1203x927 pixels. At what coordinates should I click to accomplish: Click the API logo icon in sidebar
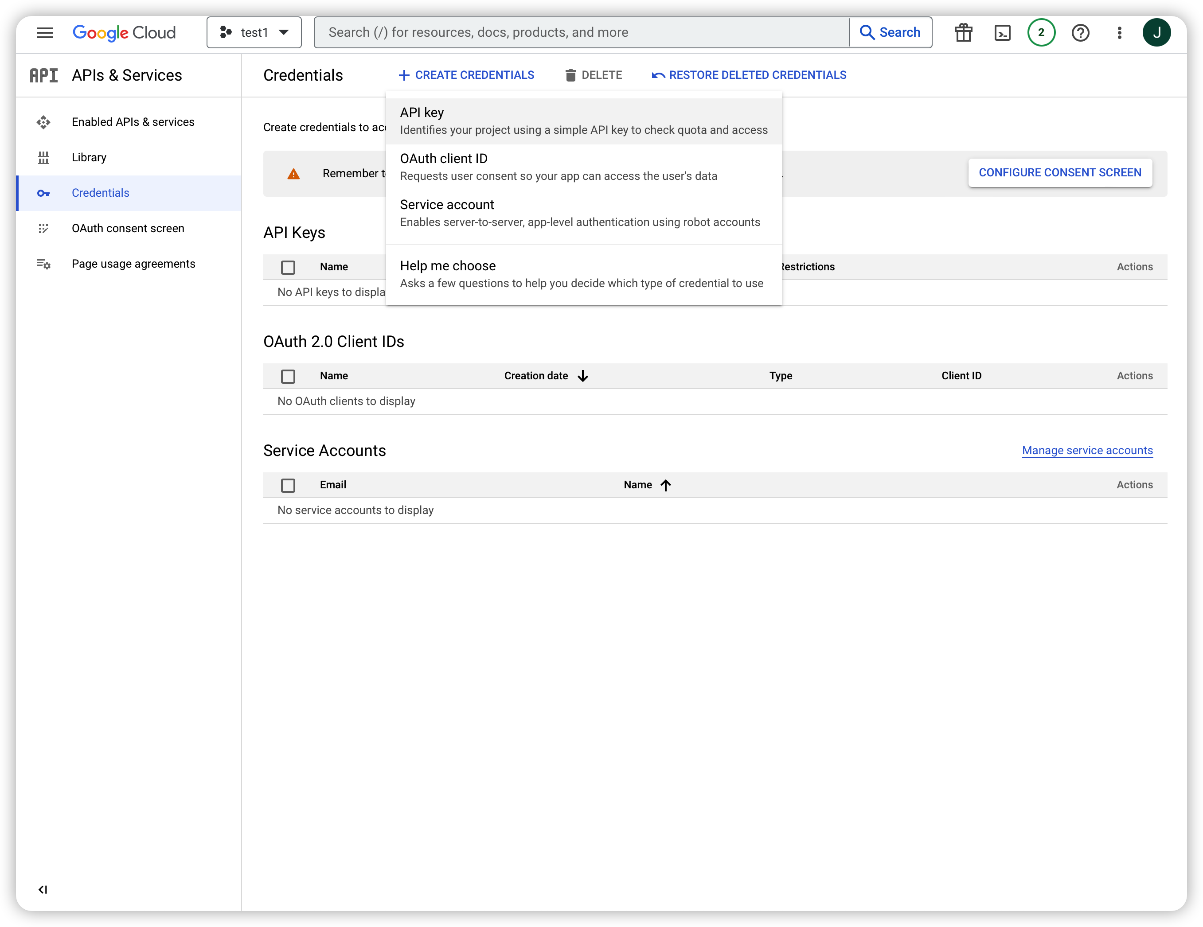[43, 75]
